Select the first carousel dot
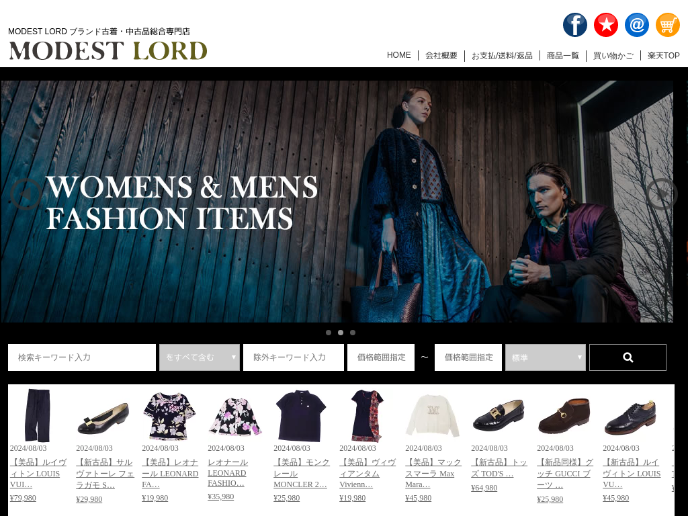Image resolution: width=688 pixels, height=516 pixels. [x=328, y=333]
